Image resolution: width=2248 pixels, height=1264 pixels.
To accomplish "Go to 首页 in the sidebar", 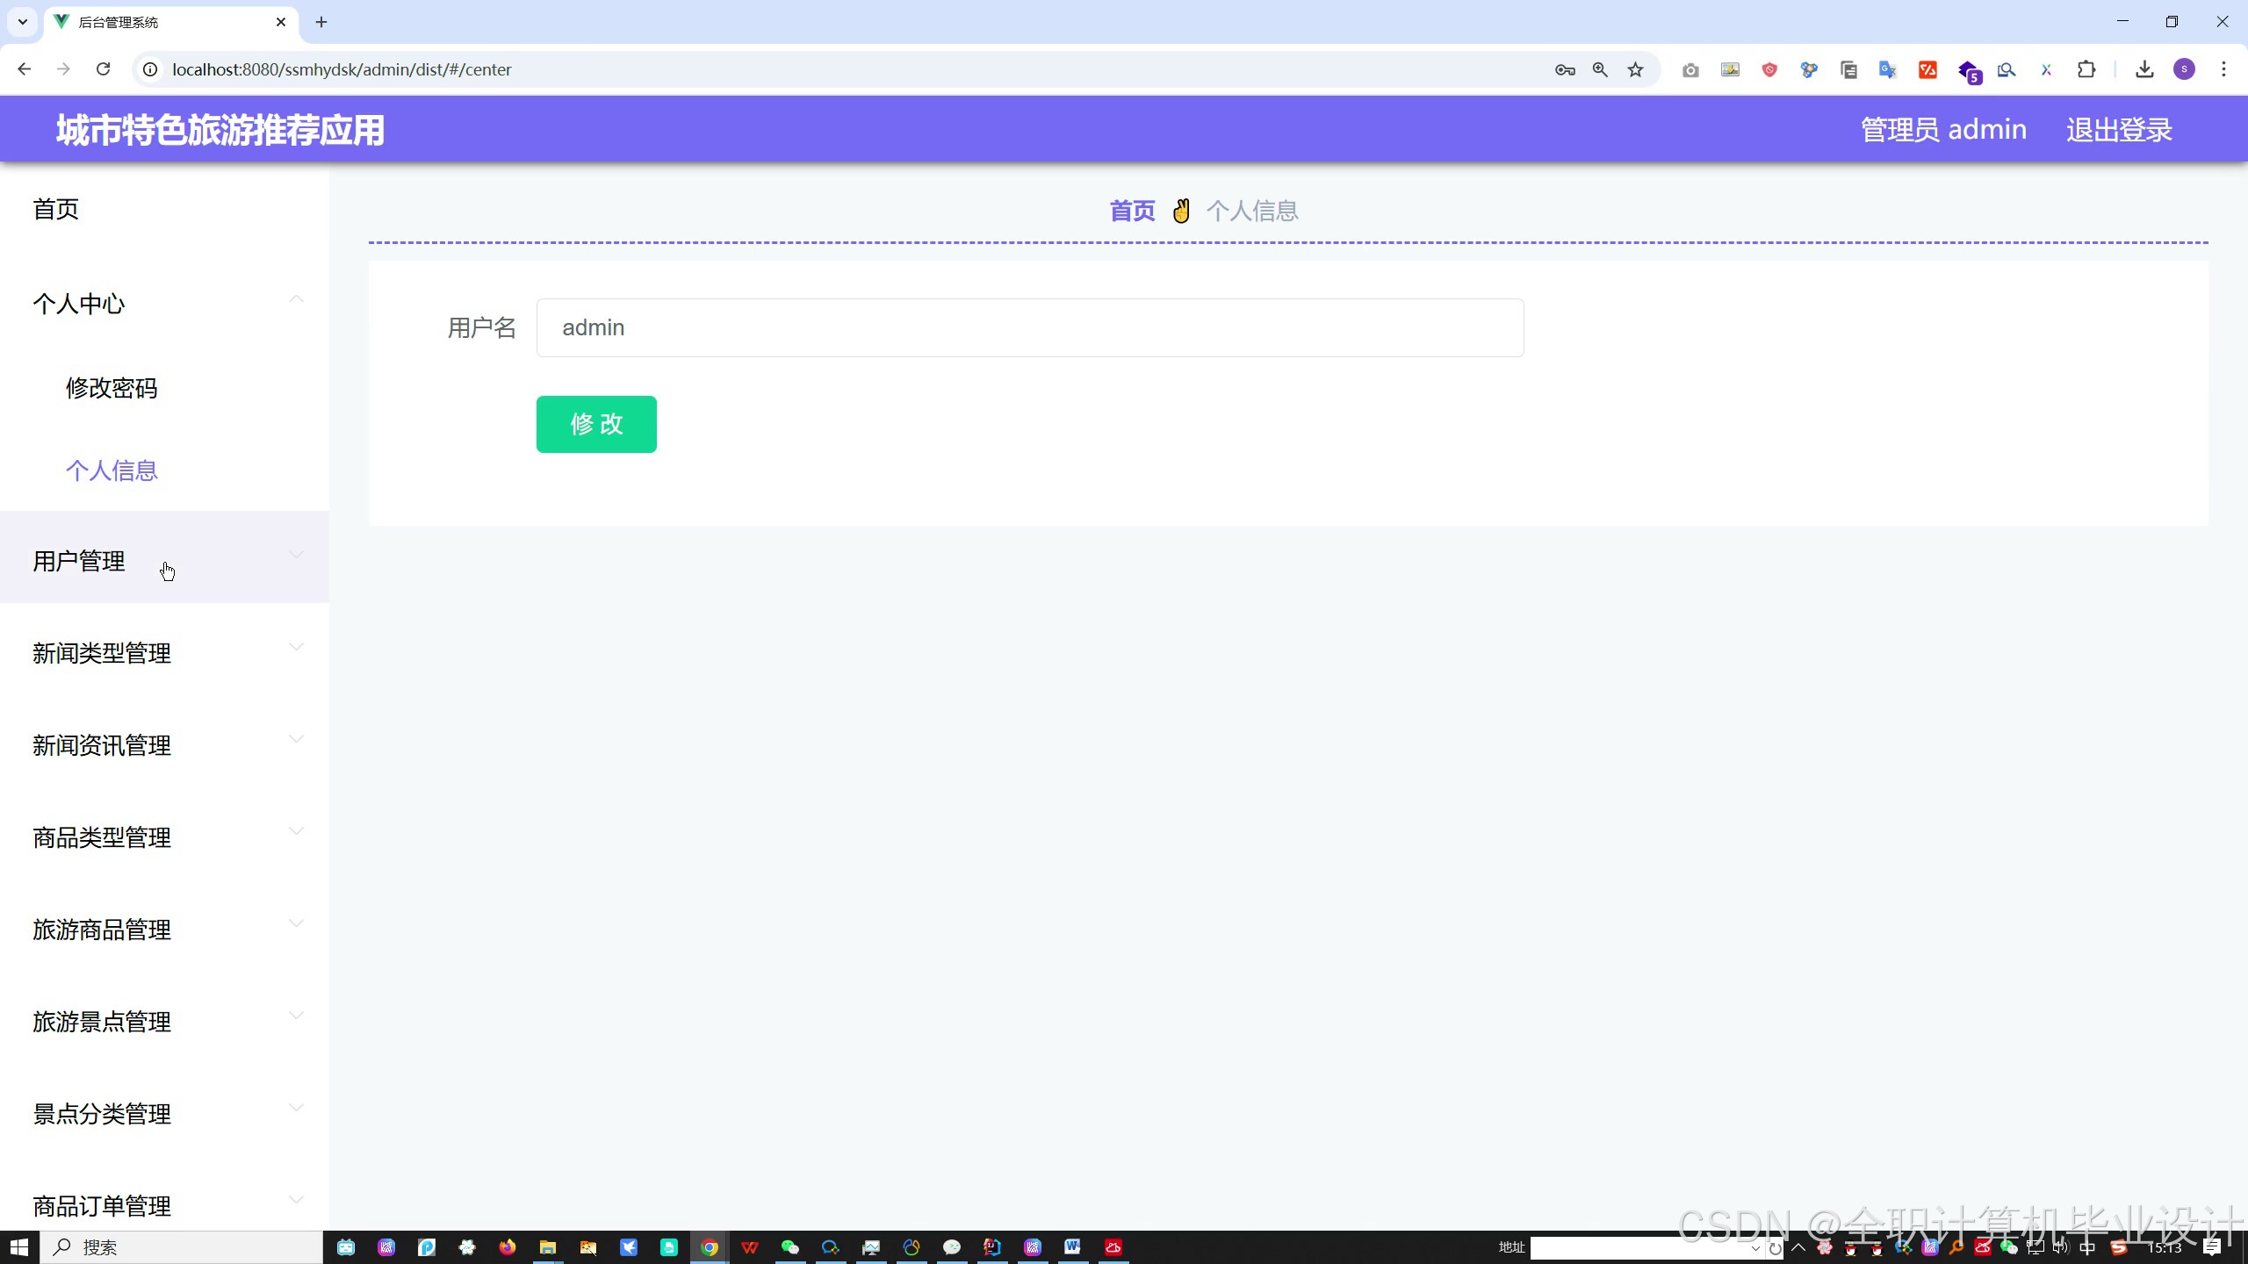I will (x=56, y=209).
